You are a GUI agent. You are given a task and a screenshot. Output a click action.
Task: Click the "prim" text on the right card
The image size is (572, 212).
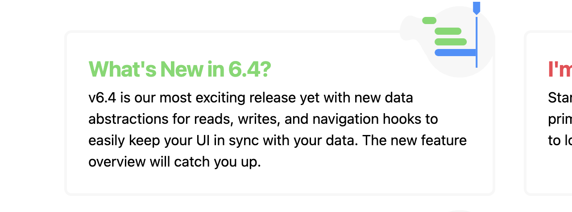(x=560, y=119)
